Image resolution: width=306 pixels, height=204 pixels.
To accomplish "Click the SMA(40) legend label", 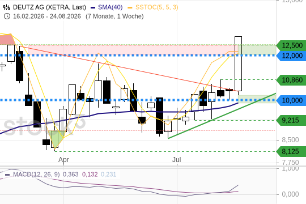I will coord(110,7).
